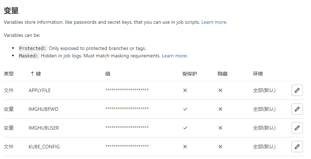Click the 受保护 column header
311x159 pixels.
pyautogui.click(x=189, y=74)
